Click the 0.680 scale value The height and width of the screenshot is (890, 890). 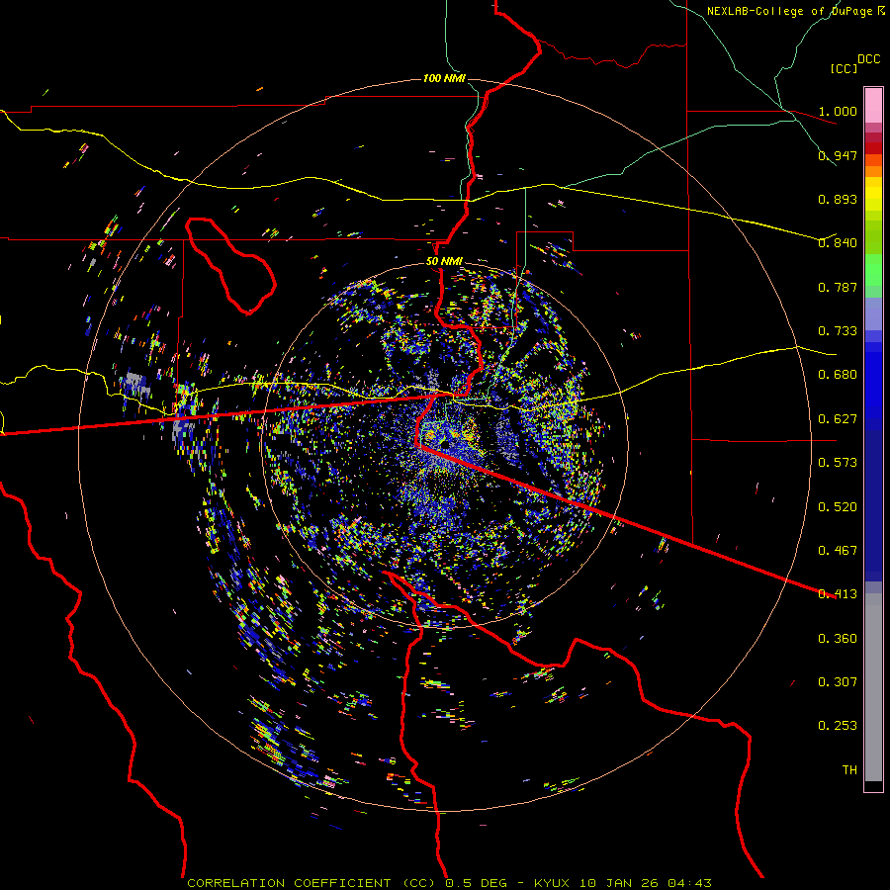838,375
